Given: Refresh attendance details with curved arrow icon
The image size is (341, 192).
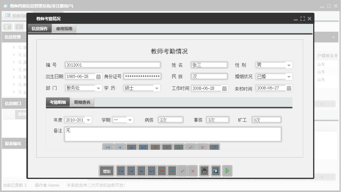Looking at the screenshot, I should coord(214,147).
